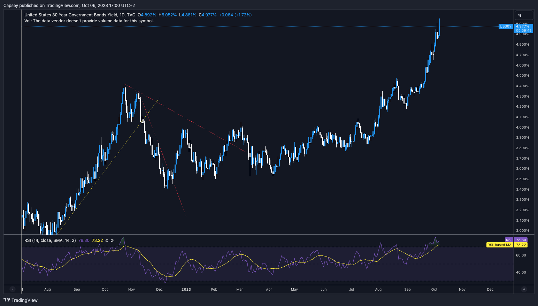
Task: Click the 2023 year marker on time axis
Action: (x=186, y=289)
